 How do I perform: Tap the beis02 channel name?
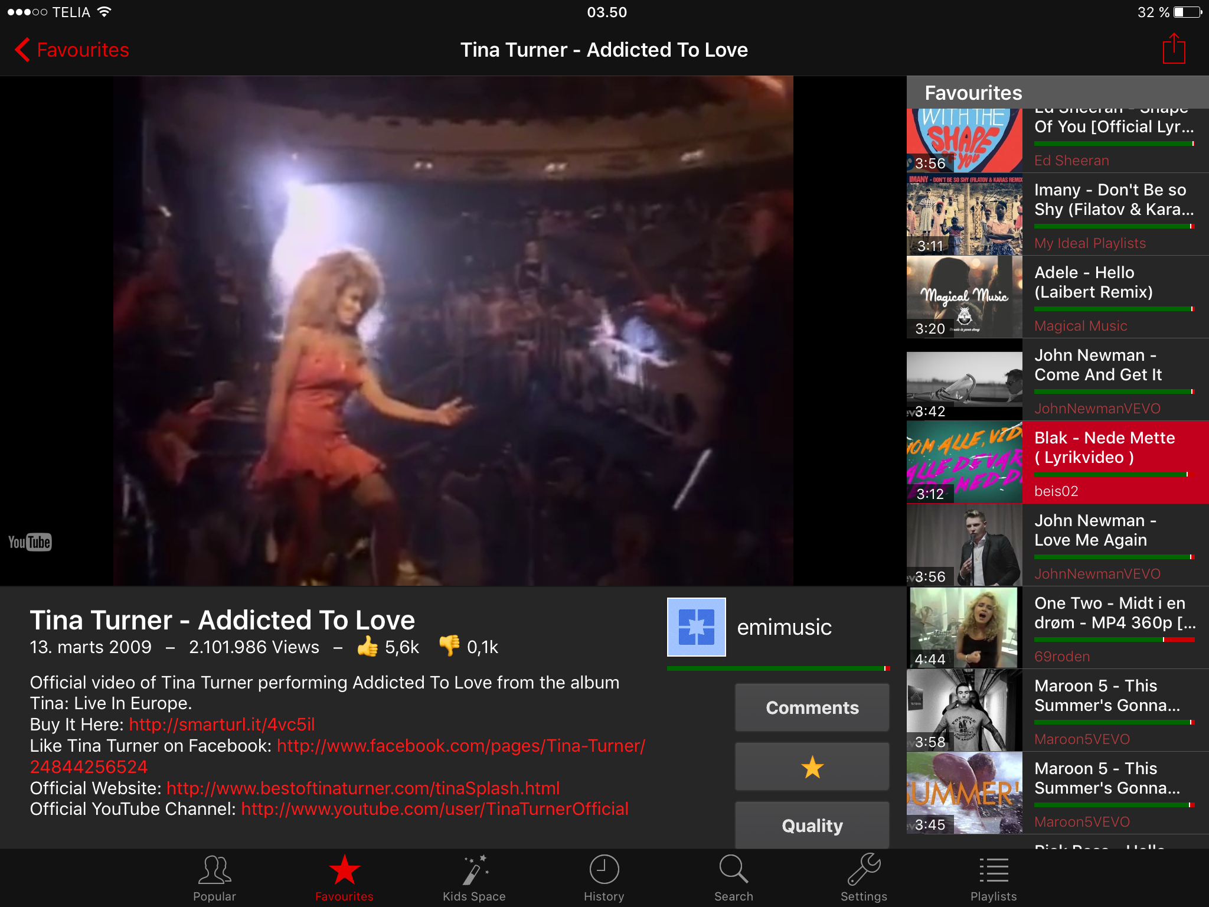(1056, 491)
